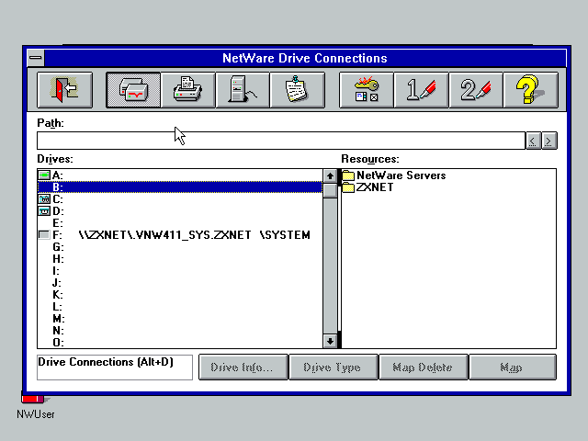The image size is (588, 441).
Task: Select the \\ZXNET\.VNW411_SYS.ZXNET \SYSTEM mapping on F:
Action: coord(180,235)
